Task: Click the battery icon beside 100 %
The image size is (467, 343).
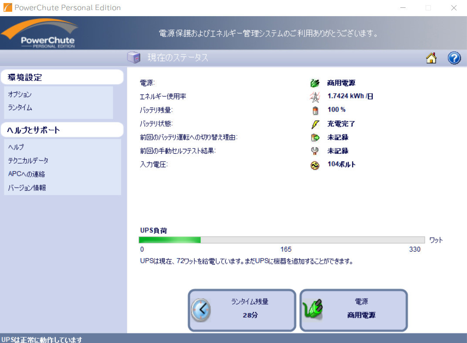Action: coord(315,111)
